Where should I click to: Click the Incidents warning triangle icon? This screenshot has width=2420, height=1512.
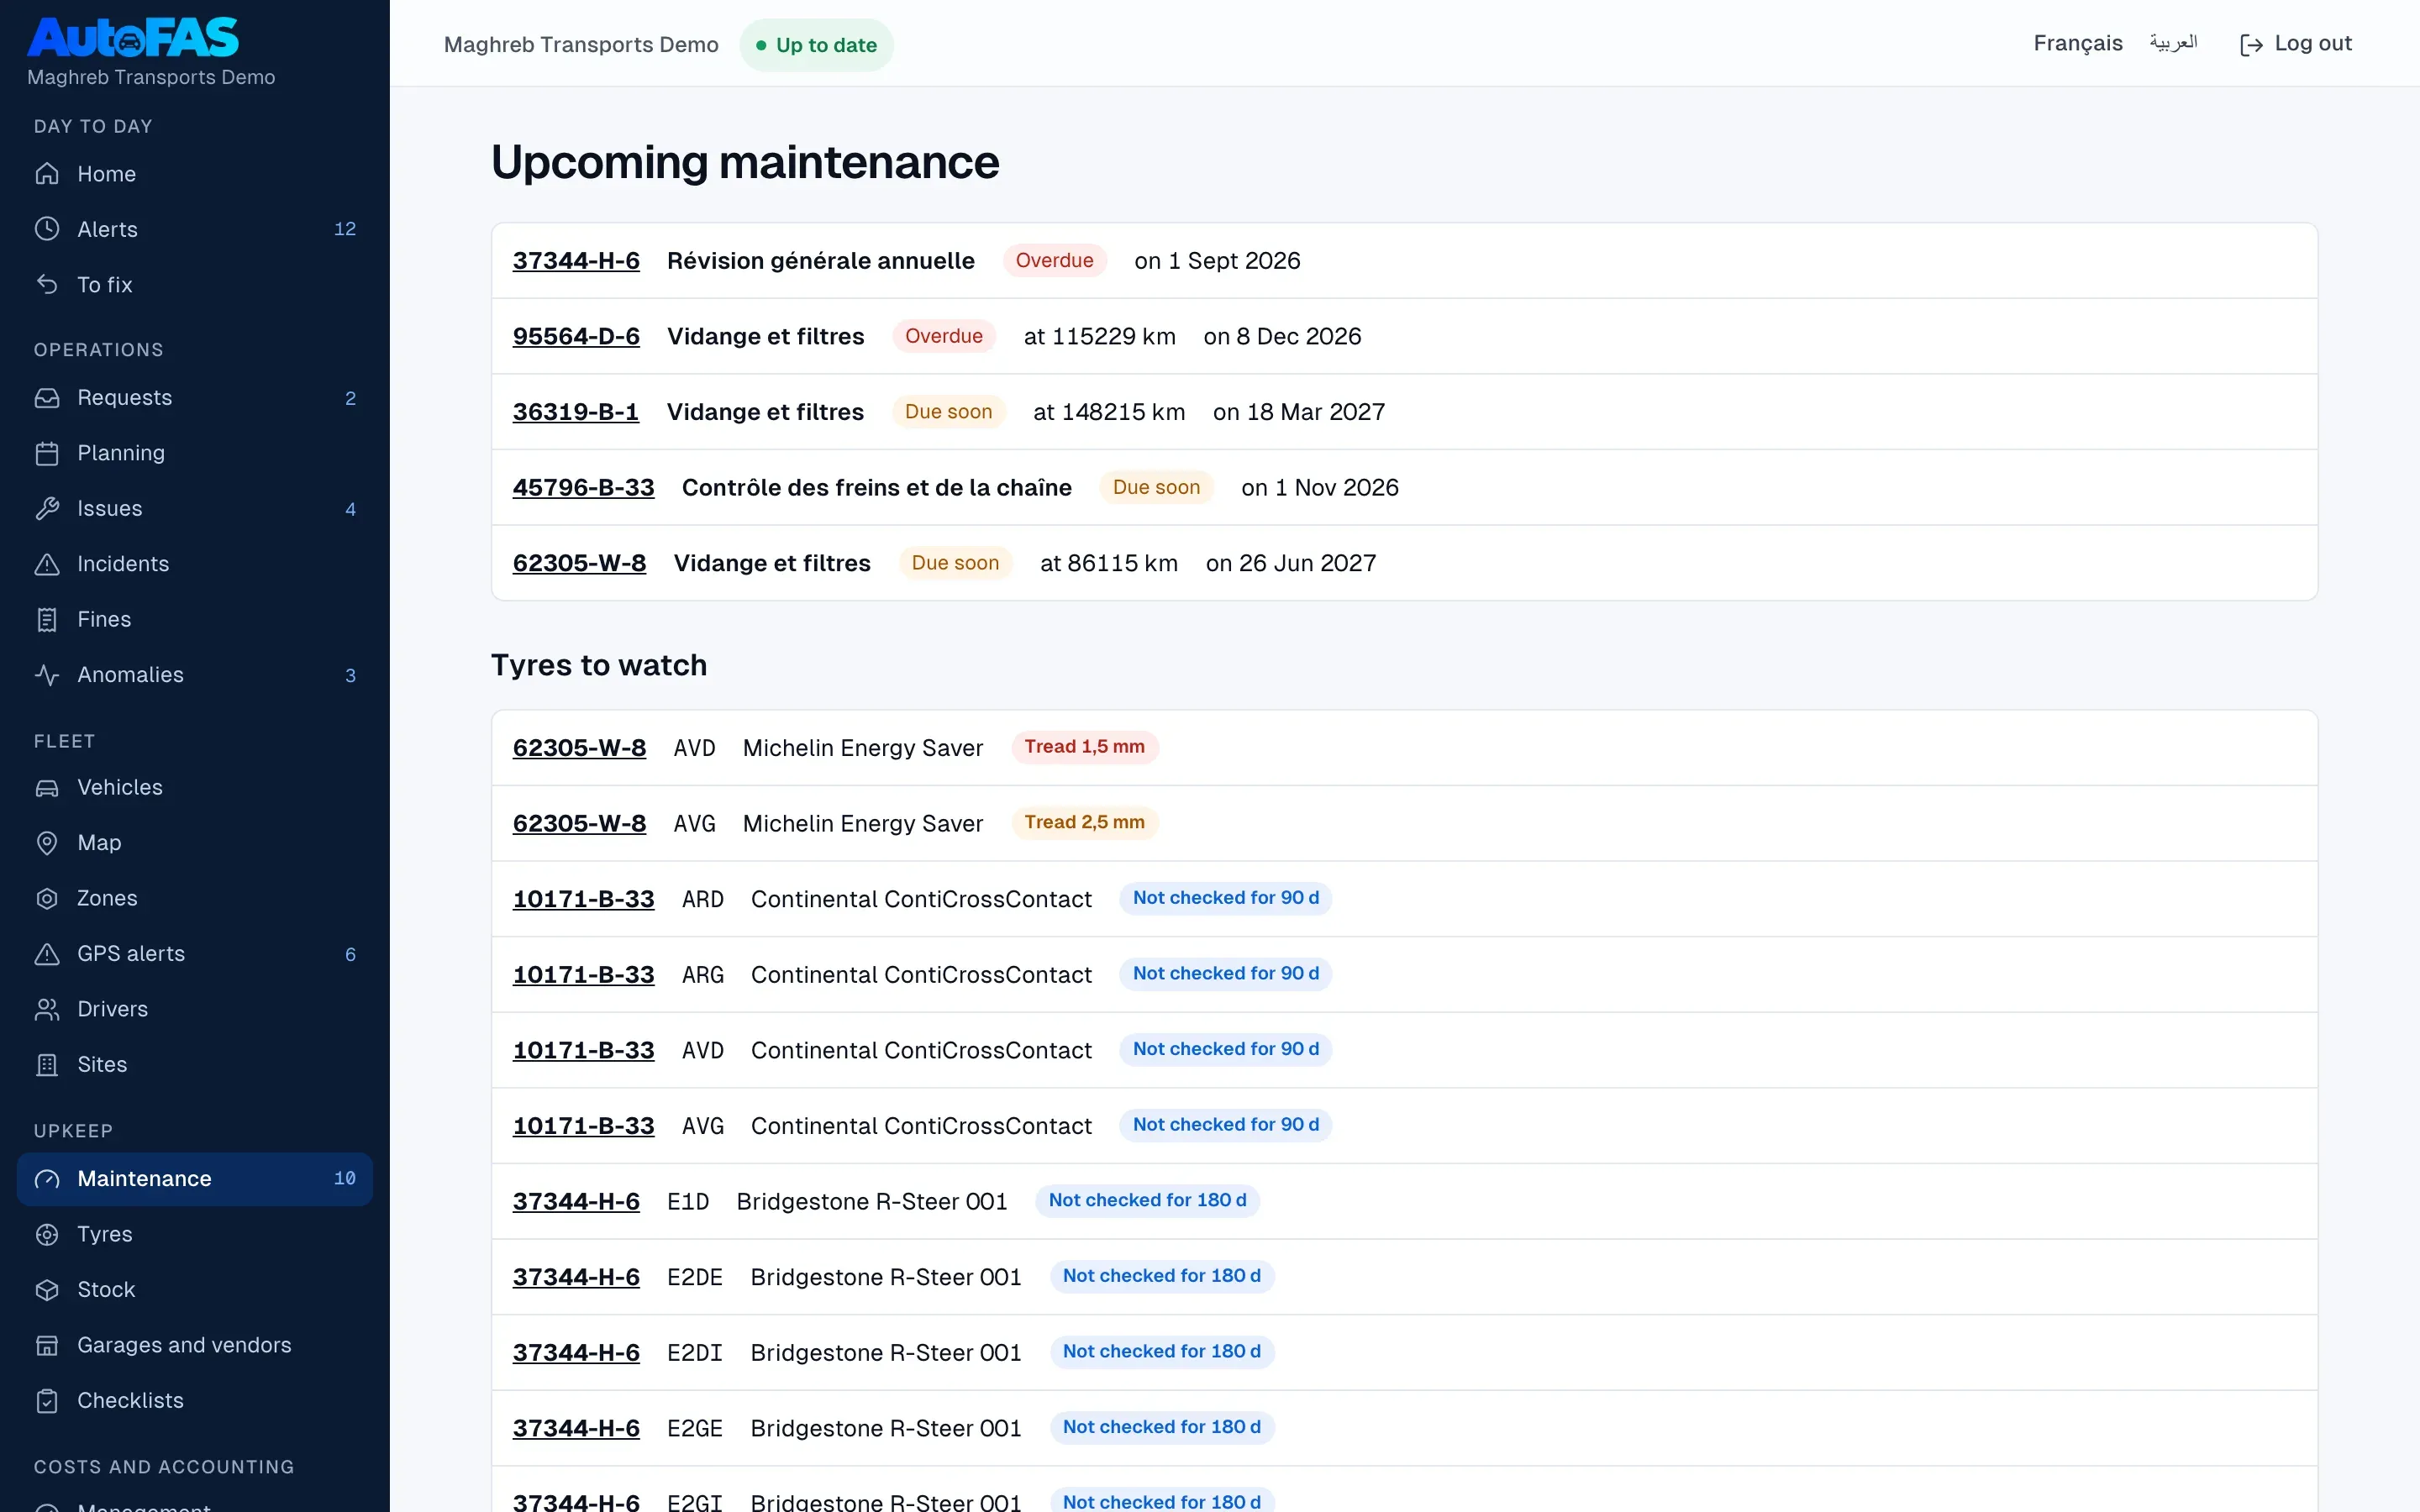tap(47, 564)
